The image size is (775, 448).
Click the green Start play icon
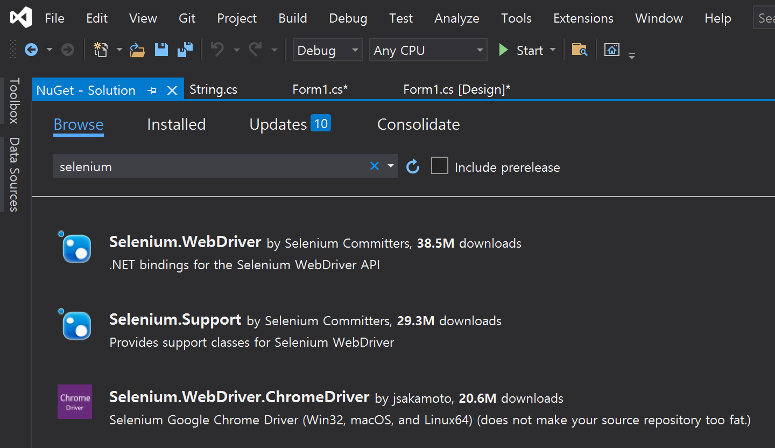(503, 50)
